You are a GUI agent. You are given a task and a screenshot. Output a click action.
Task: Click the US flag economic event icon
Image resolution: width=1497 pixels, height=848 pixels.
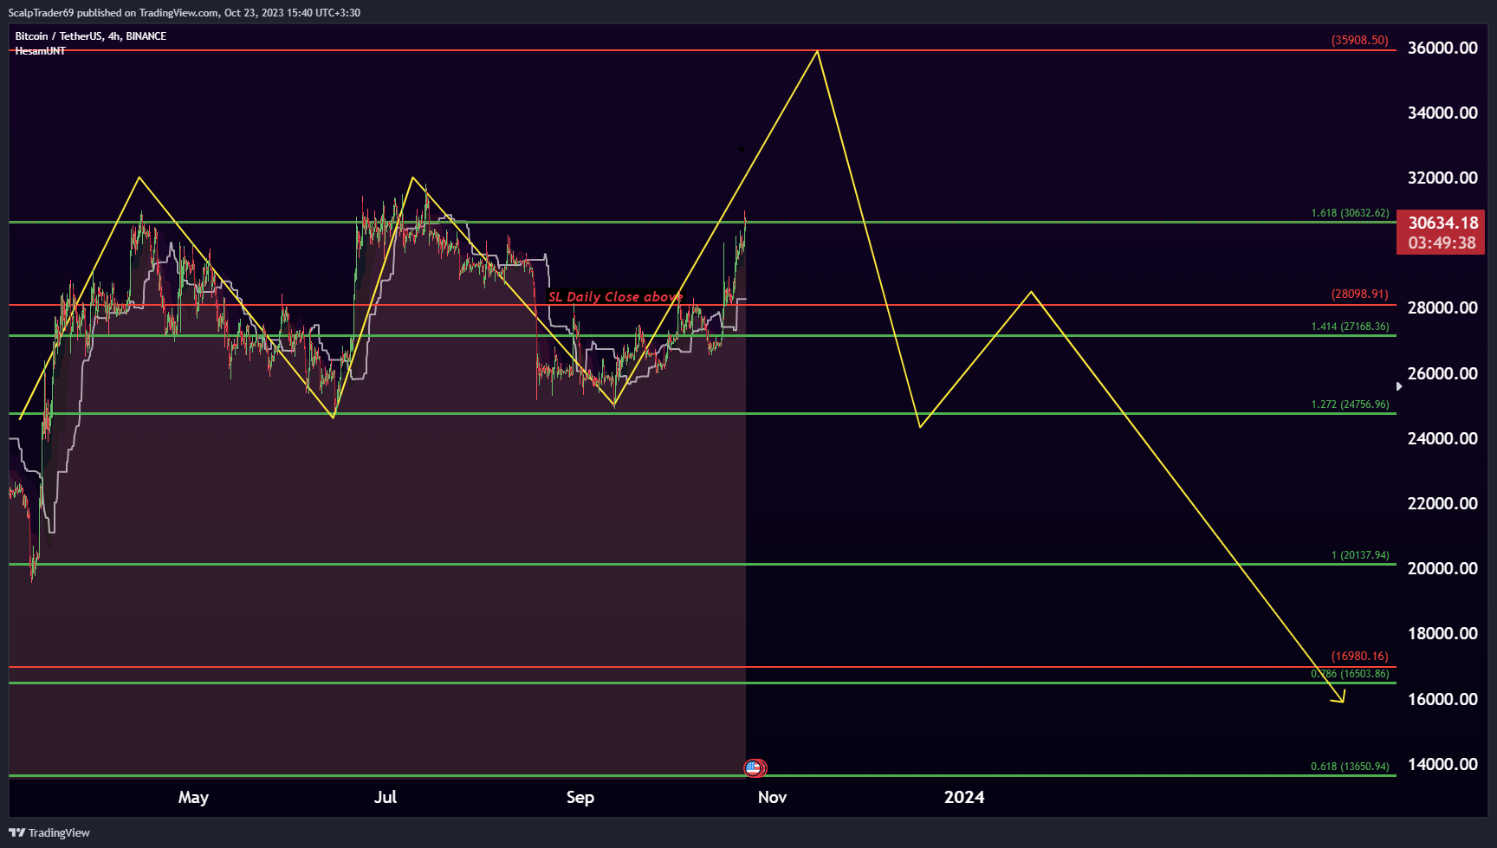[x=754, y=767]
